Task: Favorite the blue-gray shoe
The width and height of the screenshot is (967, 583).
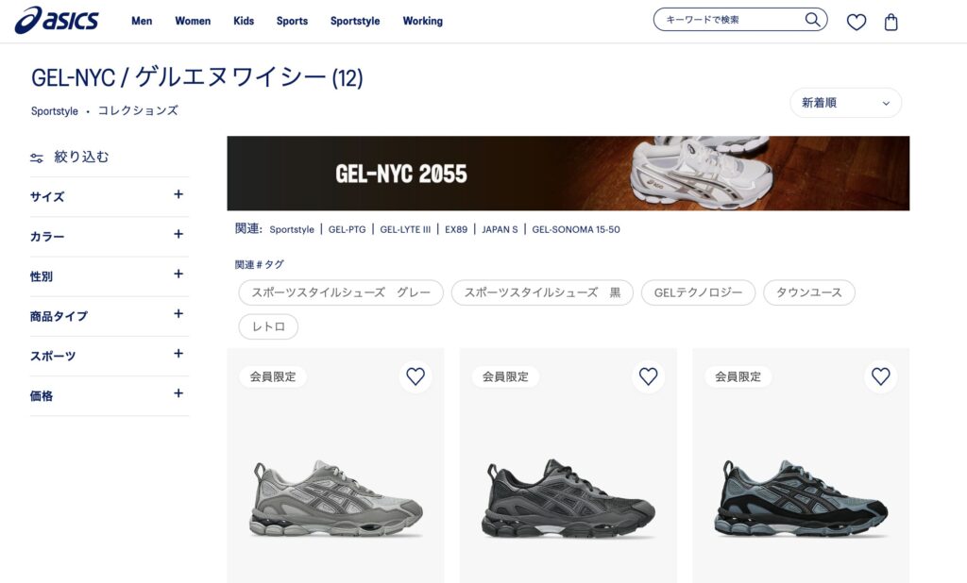Action: tap(880, 375)
